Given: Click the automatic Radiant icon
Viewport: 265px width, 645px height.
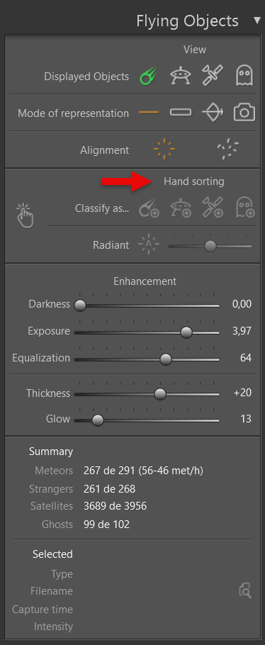Looking at the screenshot, I should click(149, 245).
